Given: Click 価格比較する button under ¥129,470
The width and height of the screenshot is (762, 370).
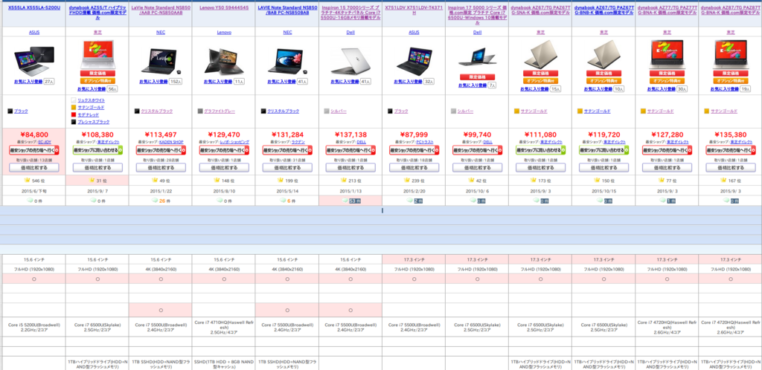Looking at the screenshot, I should [x=224, y=167].
